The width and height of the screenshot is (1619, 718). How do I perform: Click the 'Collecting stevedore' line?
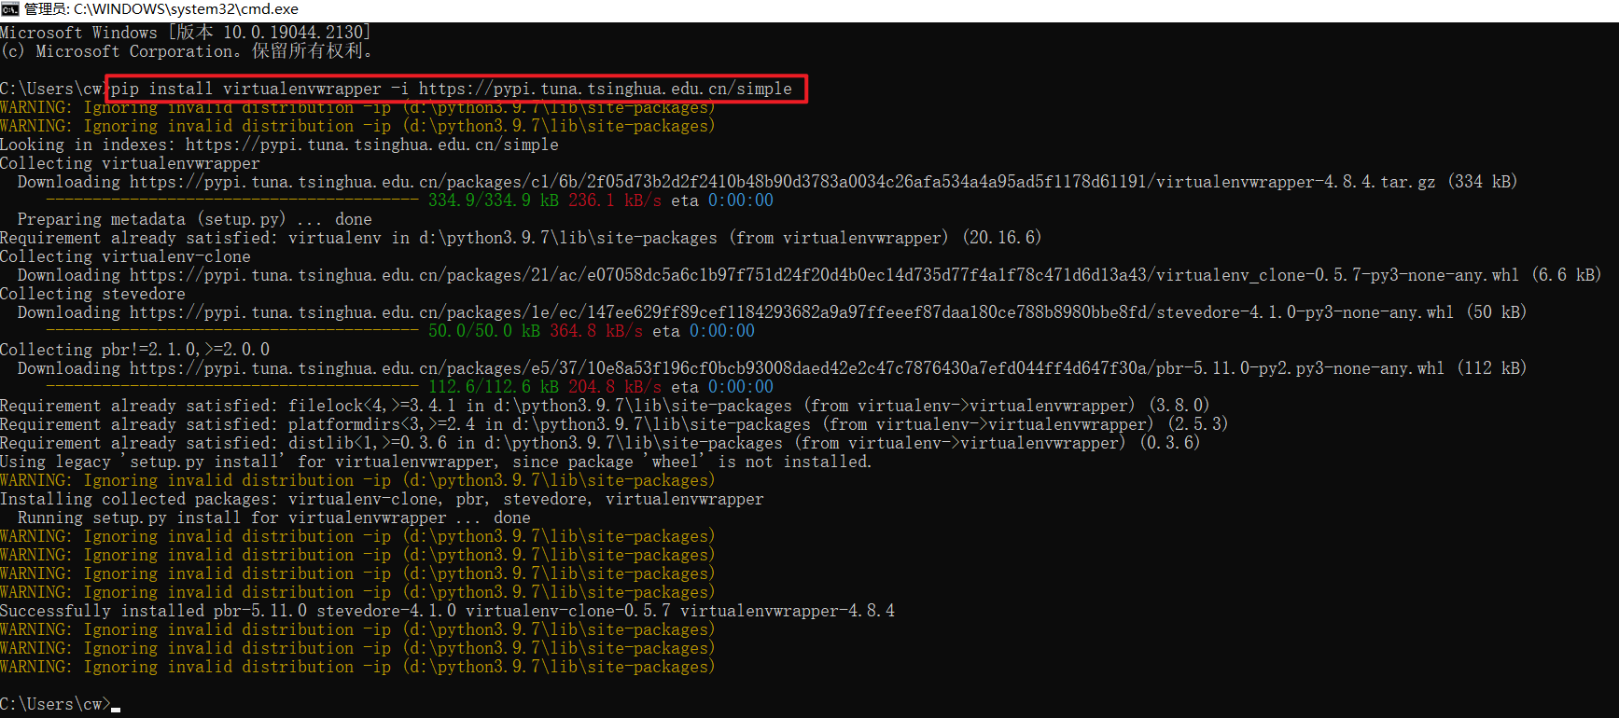point(92,294)
